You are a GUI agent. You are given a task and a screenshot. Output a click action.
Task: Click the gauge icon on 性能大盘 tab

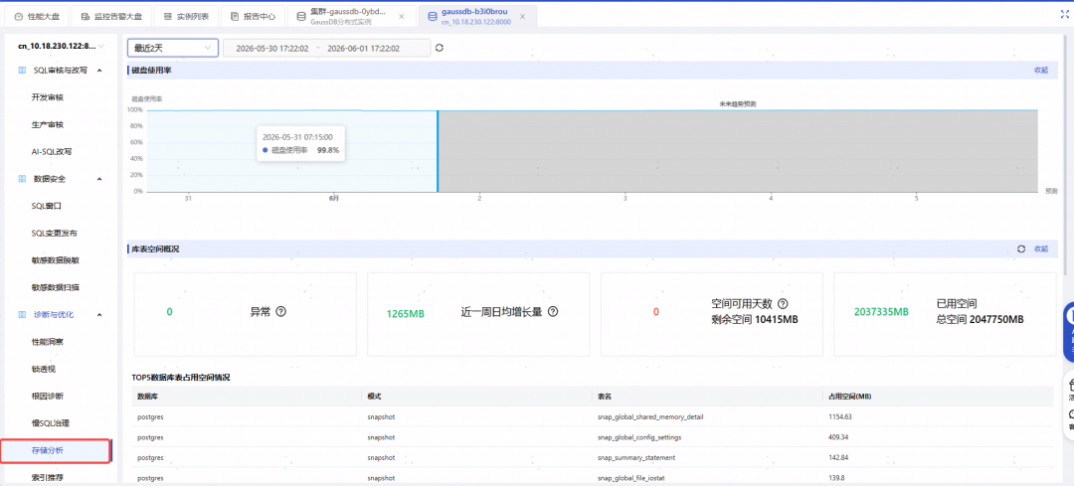19,16
